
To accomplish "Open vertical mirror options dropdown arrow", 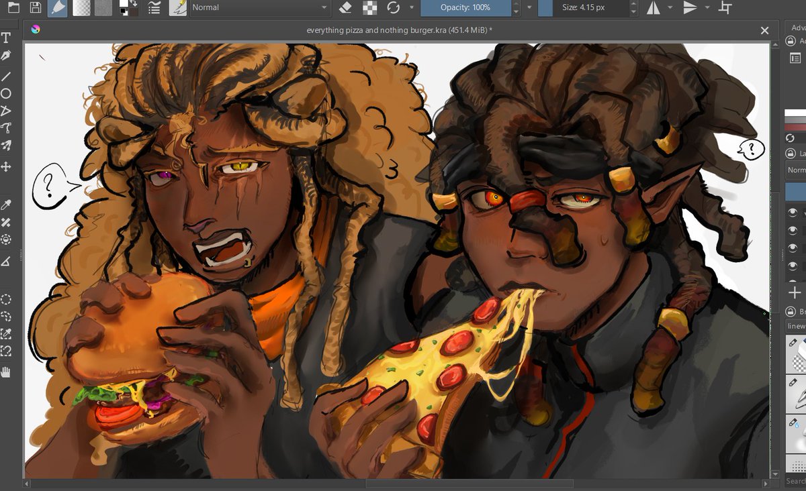I will 707,8.
